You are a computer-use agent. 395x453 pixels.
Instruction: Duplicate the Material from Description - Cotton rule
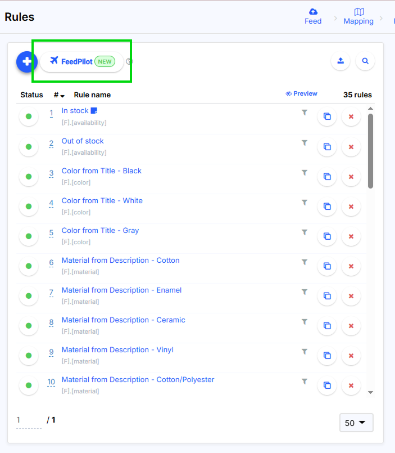pyautogui.click(x=326, y=266)
